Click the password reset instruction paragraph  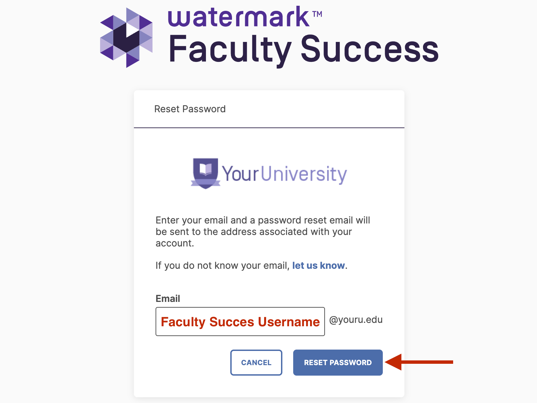[263, 232]
